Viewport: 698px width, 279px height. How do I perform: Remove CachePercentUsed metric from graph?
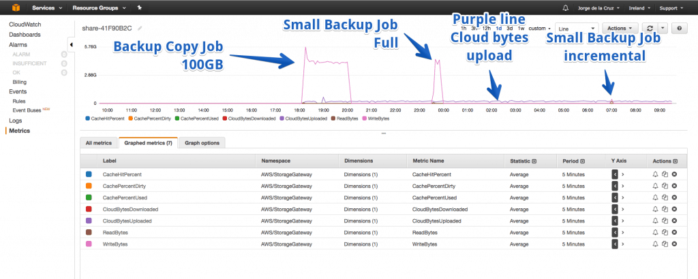point(674,198)
